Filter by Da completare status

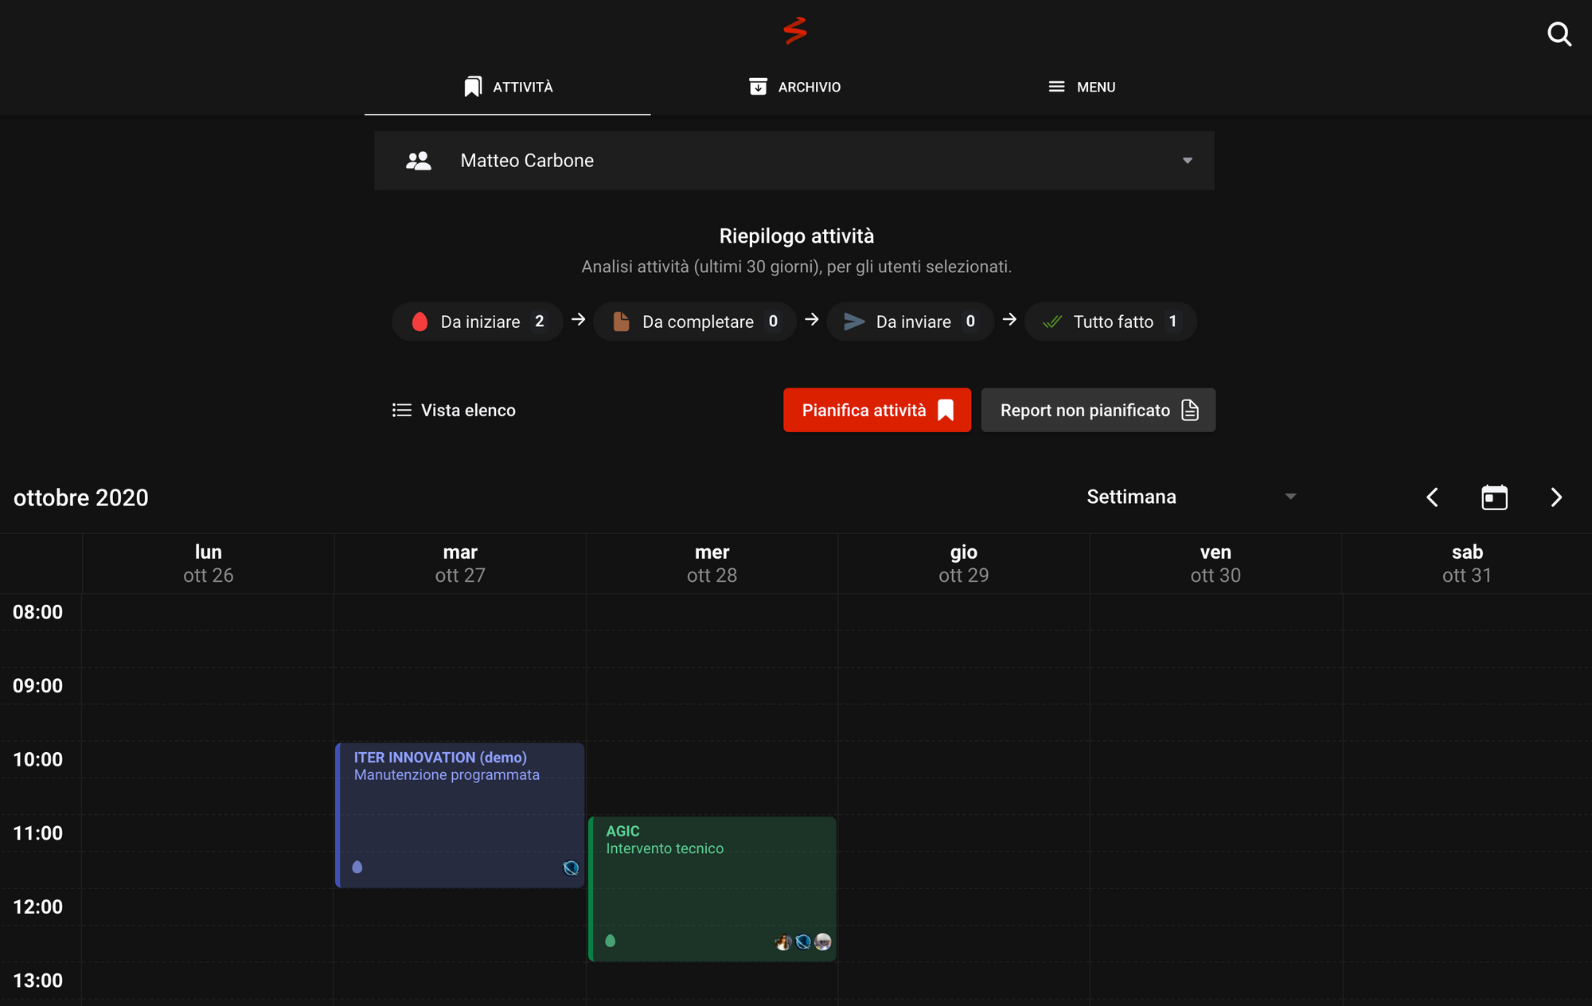tap(695, 322)
